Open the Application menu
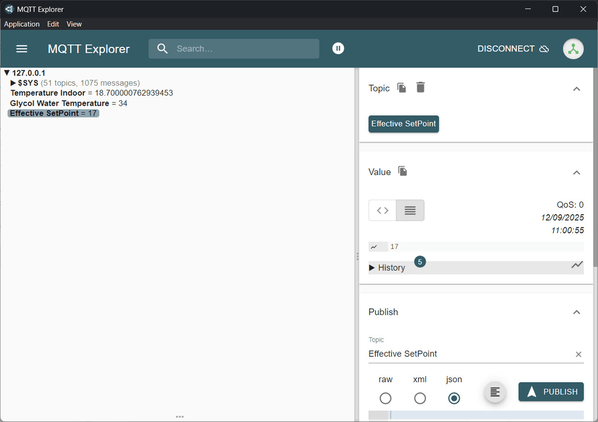Screen dimensions: 598x422 tap(22, 24)
